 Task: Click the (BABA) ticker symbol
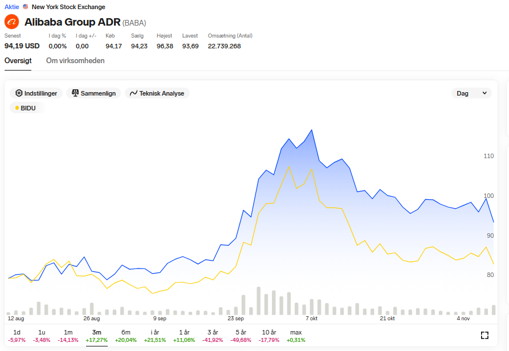pos(134,23)
